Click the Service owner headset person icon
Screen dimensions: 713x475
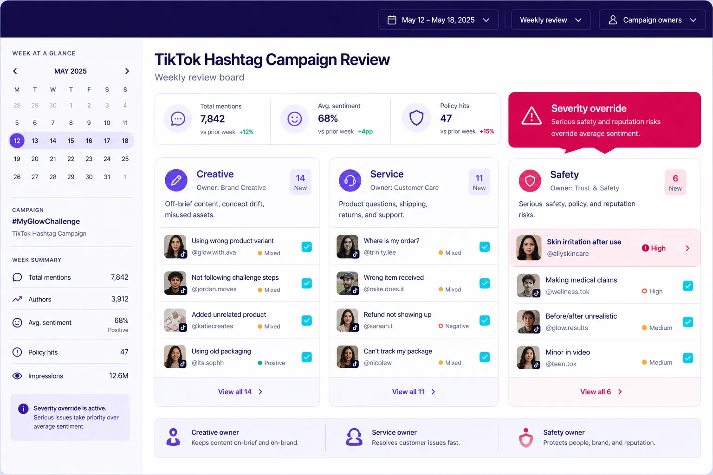tap(354, 437)
